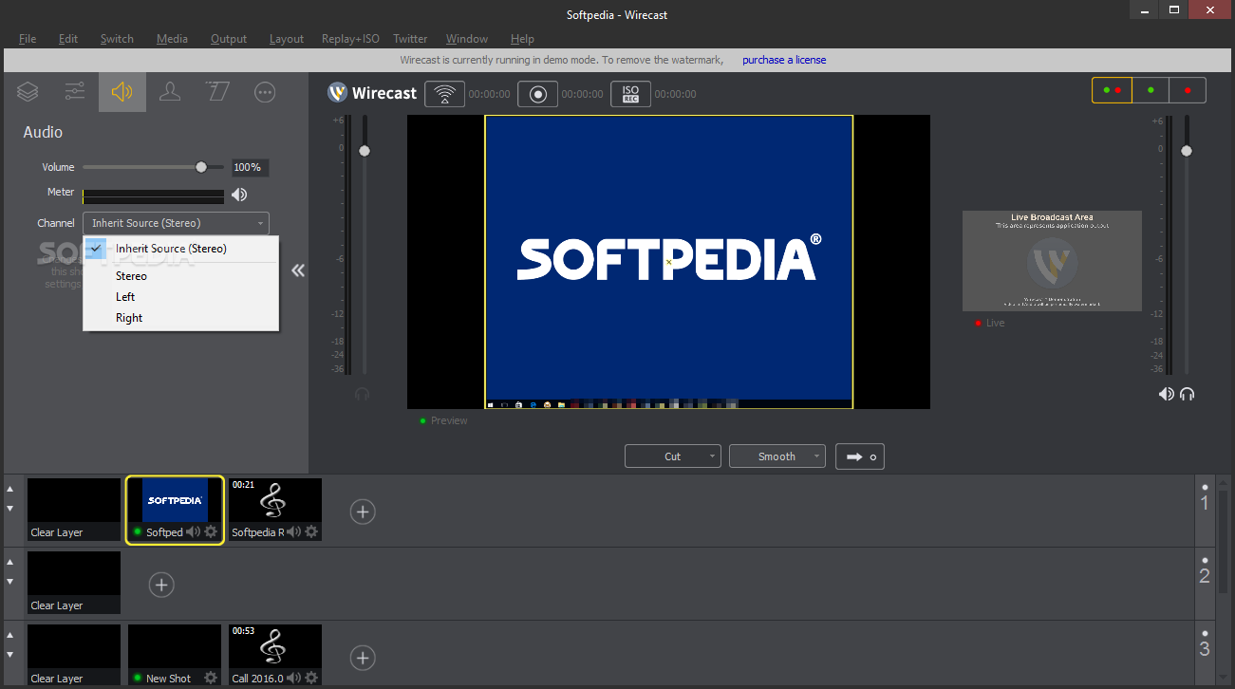Image resolution: width=1235 pixels, height=689 pixels.
Task: Open the Smooth transition dropdown
Action: 777,456
